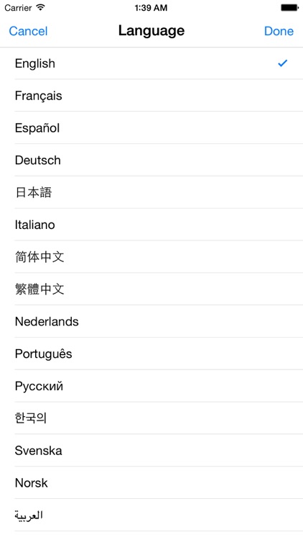Pick Русский from the list

coord(151,386)
